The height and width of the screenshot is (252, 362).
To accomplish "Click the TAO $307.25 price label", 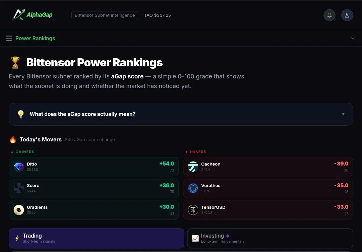I will click(158, 15).
